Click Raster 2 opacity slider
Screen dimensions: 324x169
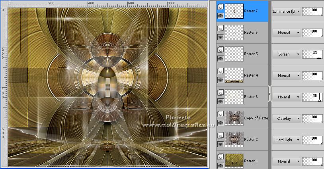point(312,140)
